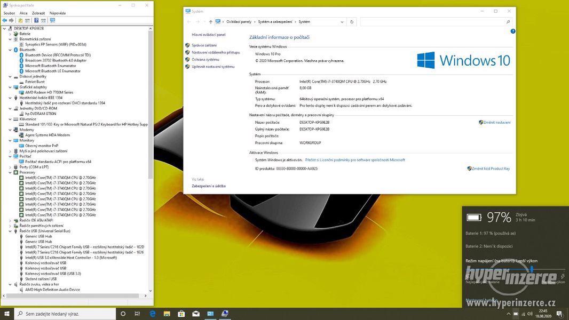Collapse the Řadiče USB node

10,231
